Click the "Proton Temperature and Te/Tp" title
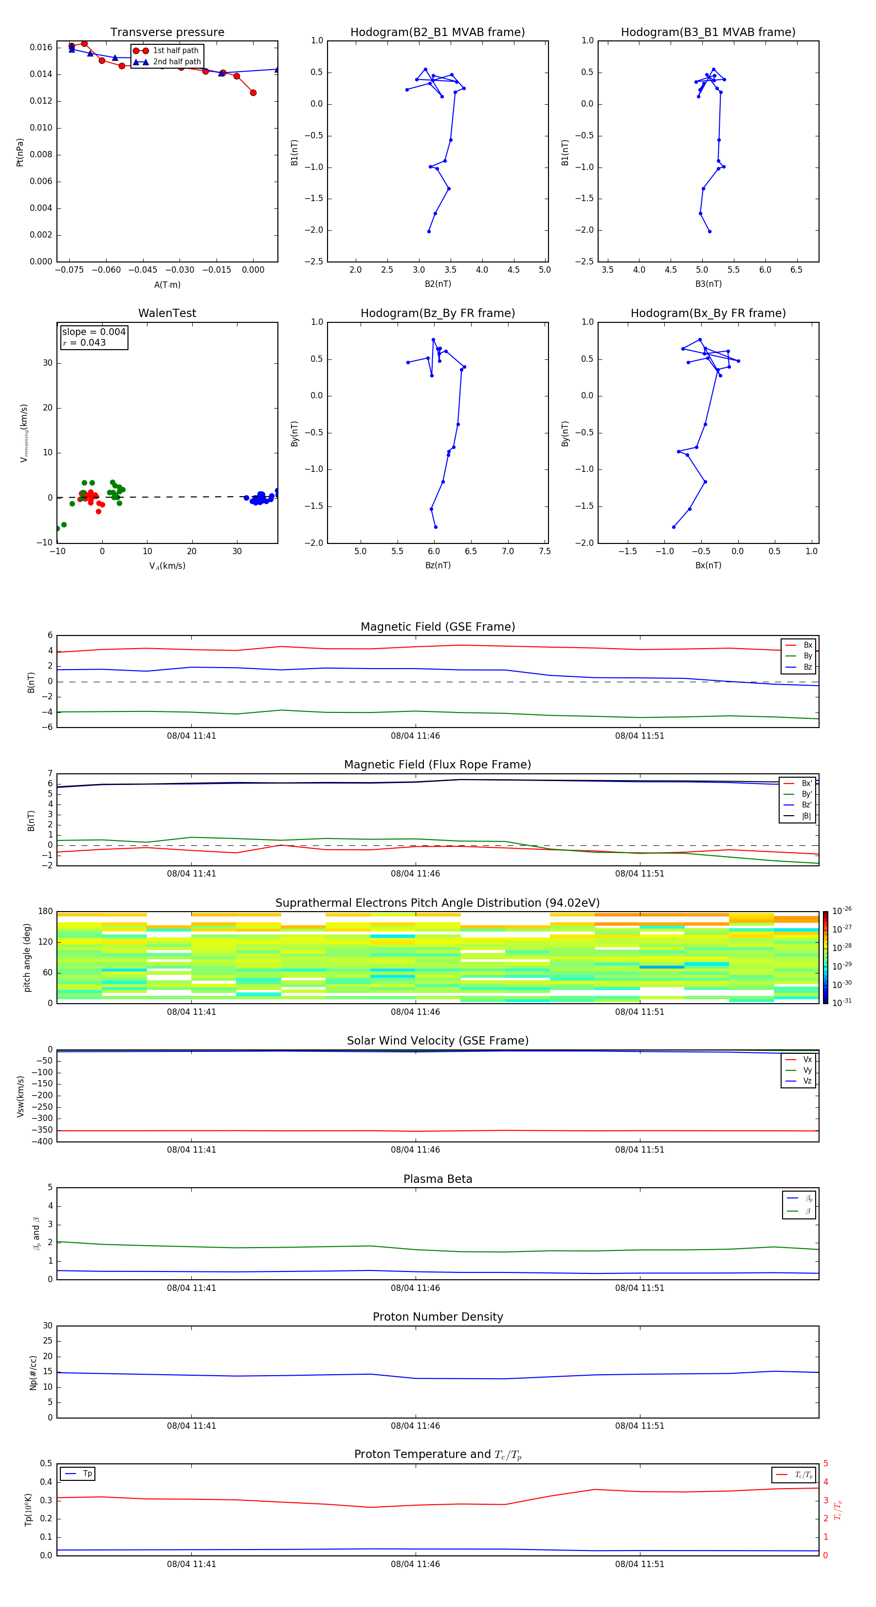 [438, 1455]
